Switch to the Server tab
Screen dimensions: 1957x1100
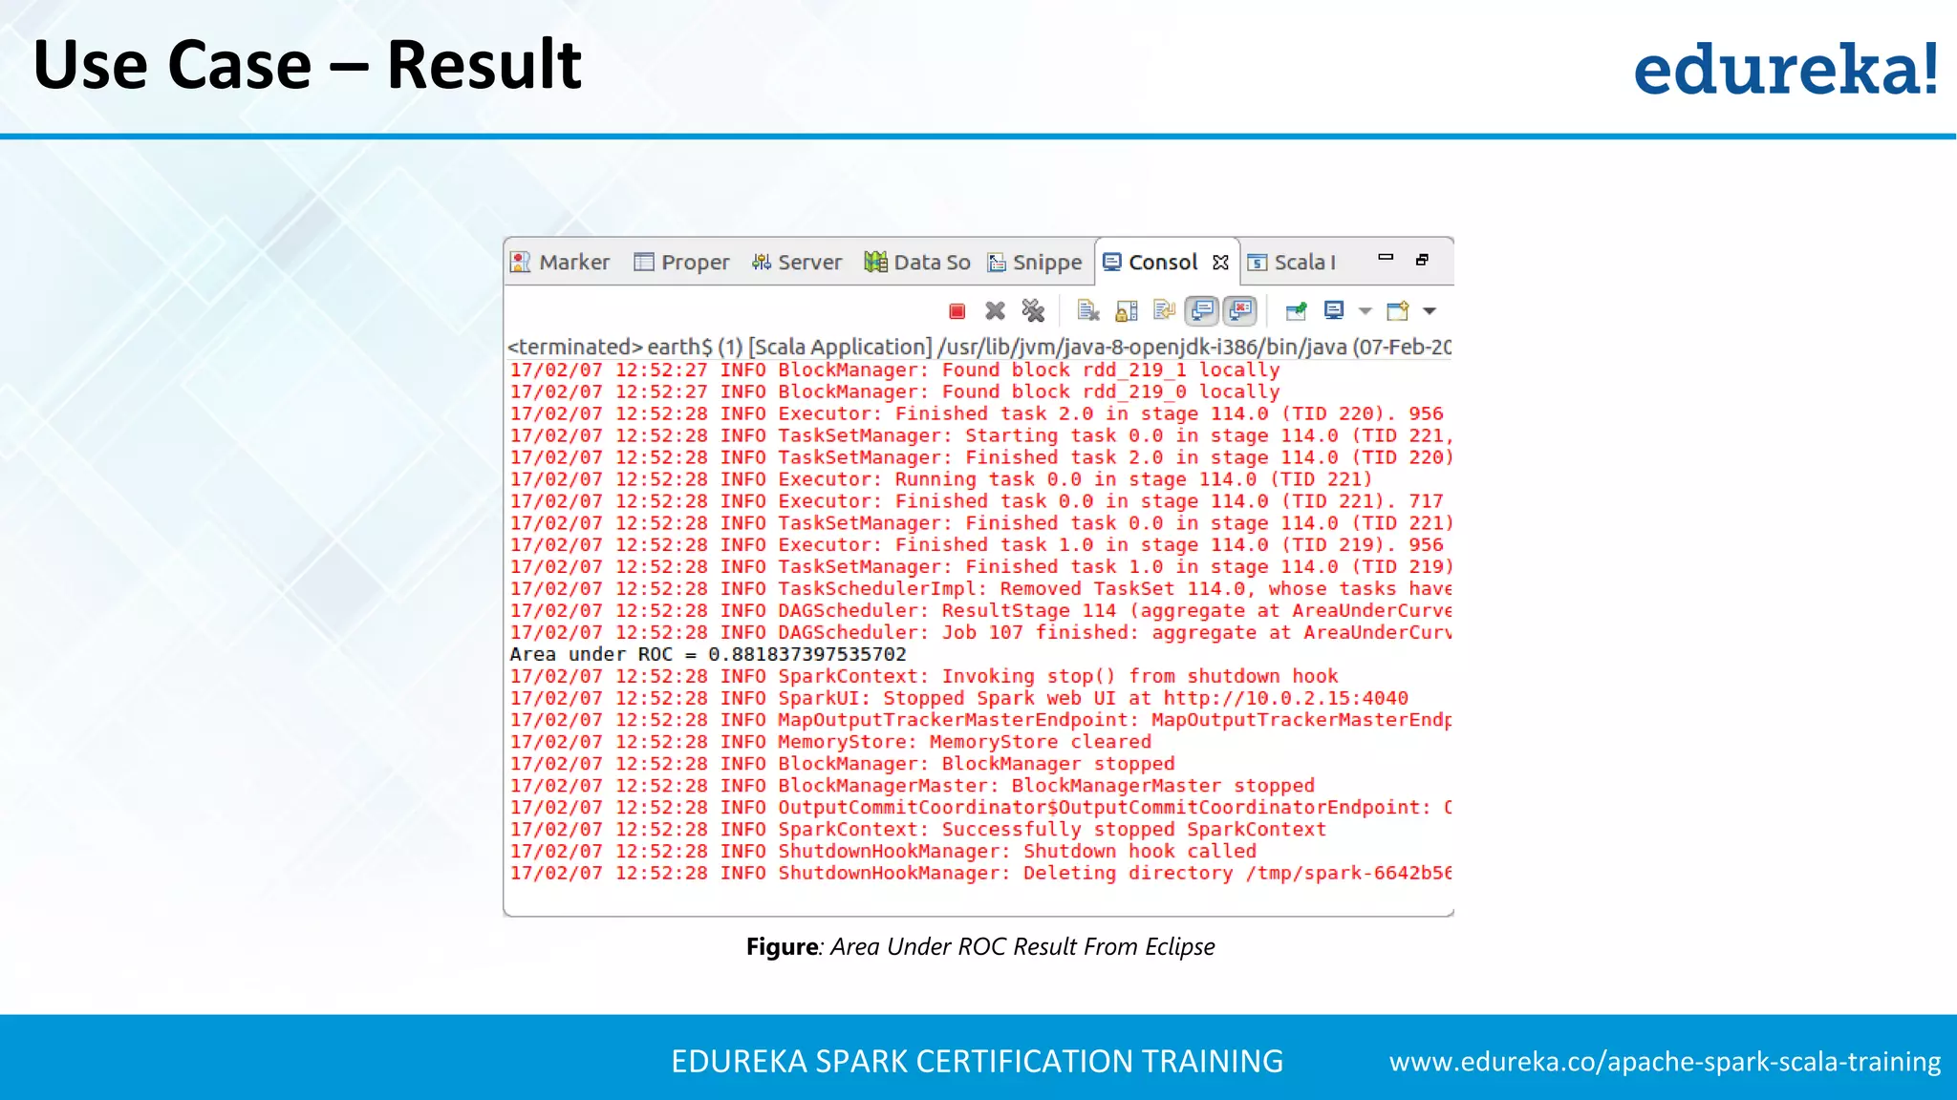point(797,263)
